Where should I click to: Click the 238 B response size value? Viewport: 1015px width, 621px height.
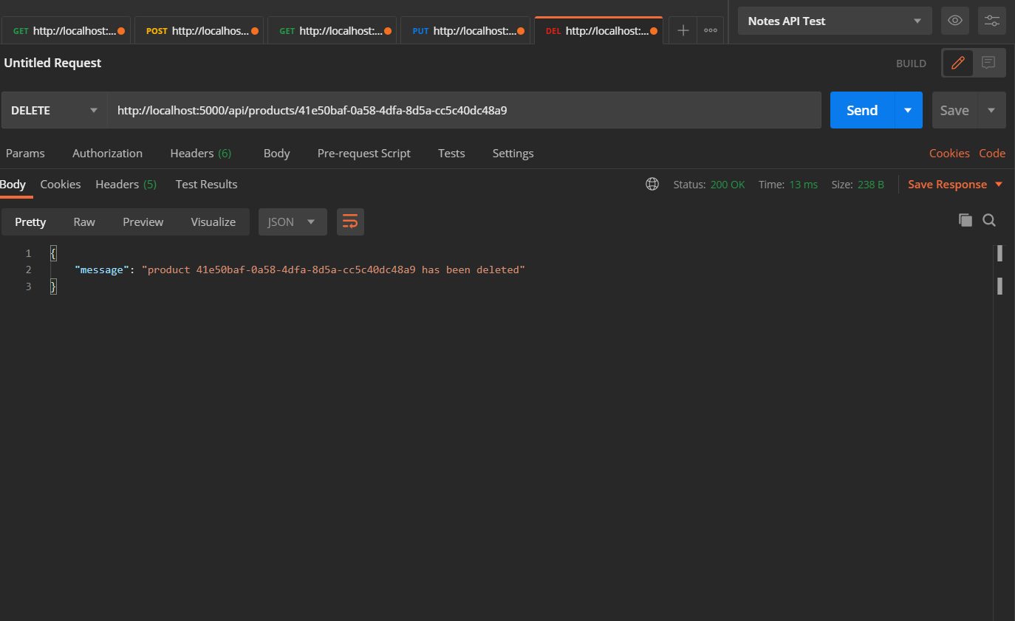tap(870, 185)
